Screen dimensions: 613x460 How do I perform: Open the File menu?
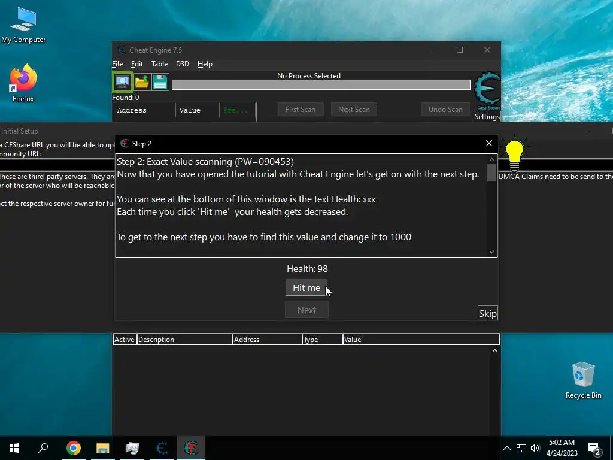pyautogui.click(x=117, y=64)
